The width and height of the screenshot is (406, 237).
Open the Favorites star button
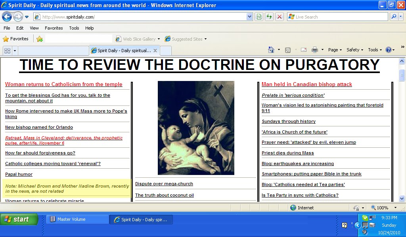point(15,39)
